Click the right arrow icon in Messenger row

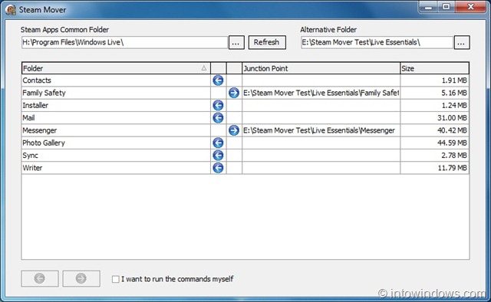pyautogui.click(x=234, y=130)
